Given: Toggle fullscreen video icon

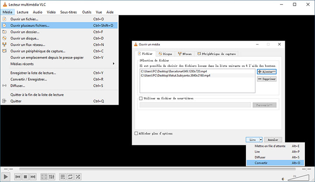Looking at the screenshot, I should (44, 177).
